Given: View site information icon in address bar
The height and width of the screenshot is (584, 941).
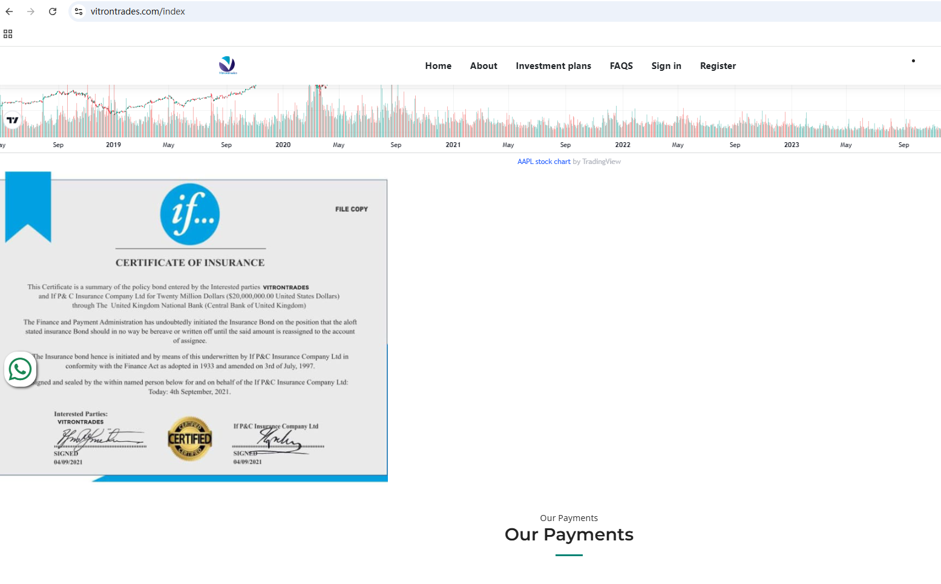Looking at the screenshot, I should point(79,11).
